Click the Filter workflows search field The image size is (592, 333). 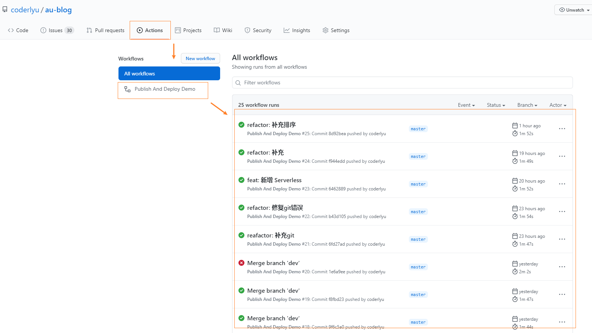tap(402, 83)
